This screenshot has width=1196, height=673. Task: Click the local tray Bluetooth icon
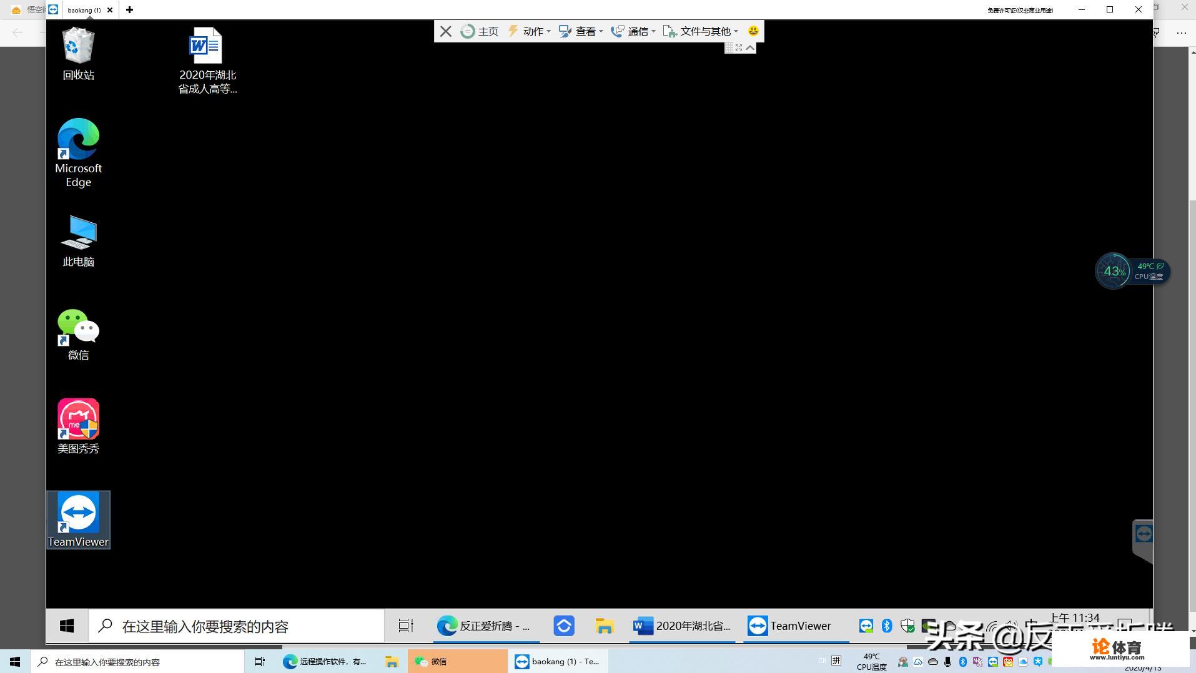[962, 661]
